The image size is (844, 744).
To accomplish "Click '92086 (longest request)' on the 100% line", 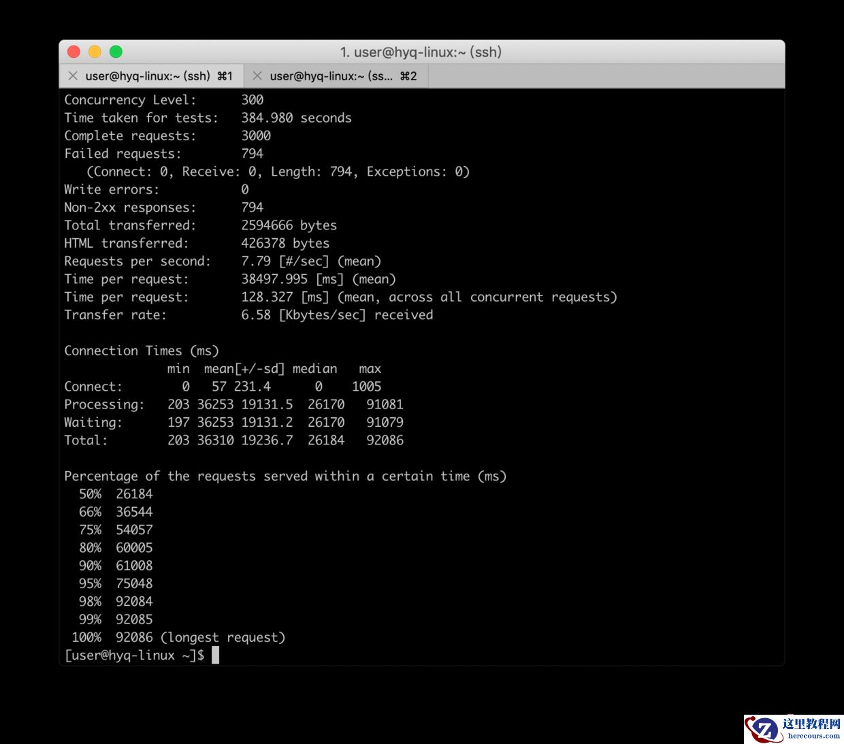I will point(201,637).
